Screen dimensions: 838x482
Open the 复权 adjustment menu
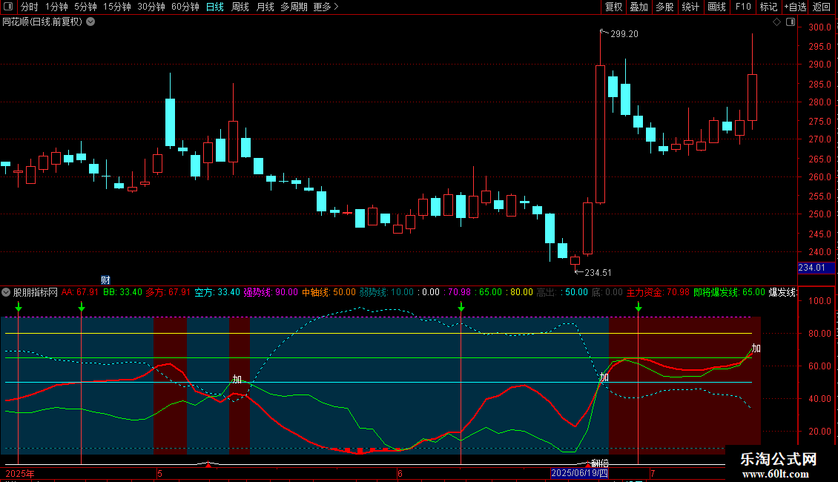click(x=613, y=7)
